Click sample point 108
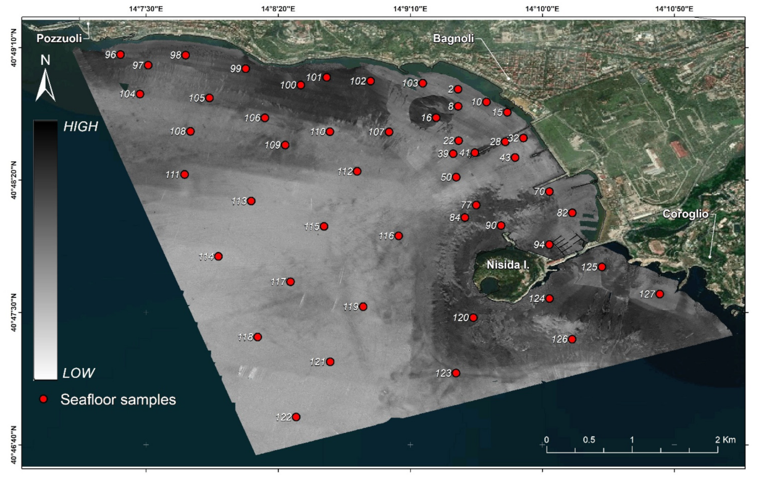The height and width of the screenshot is (478, 761). [191, 131]
